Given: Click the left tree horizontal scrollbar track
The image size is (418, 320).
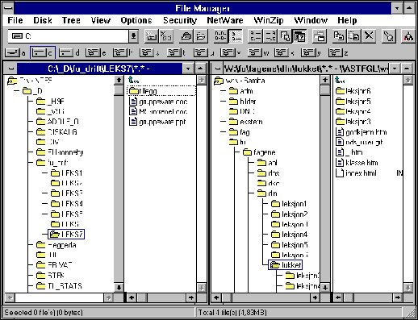Looking at the screenshot, I should (x=59, y=297).
